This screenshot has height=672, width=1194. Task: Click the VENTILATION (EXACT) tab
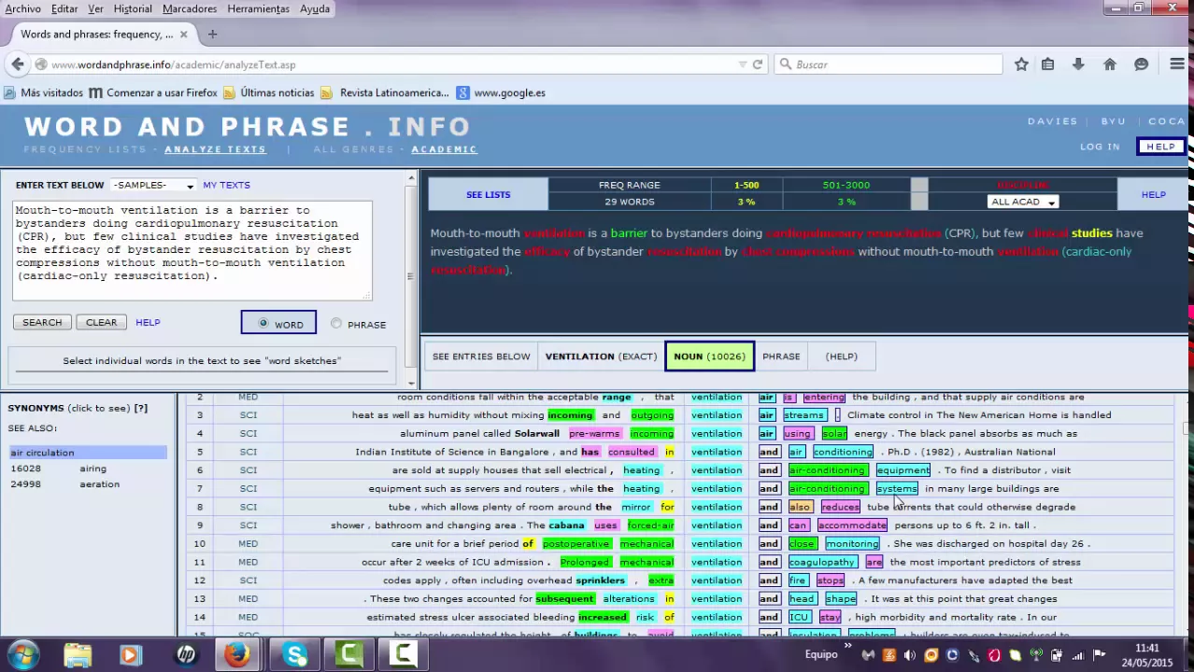[601, 356]
